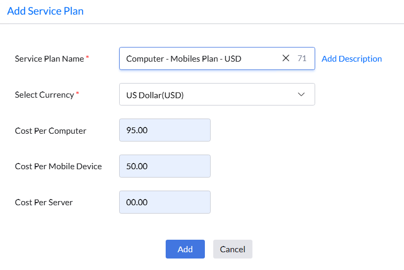Click the Add Service Plan heading
This screenshot has height=270, width=404.
[45, 11]
